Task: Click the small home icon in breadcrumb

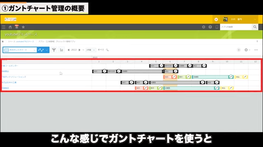Action: click(3, 42)
